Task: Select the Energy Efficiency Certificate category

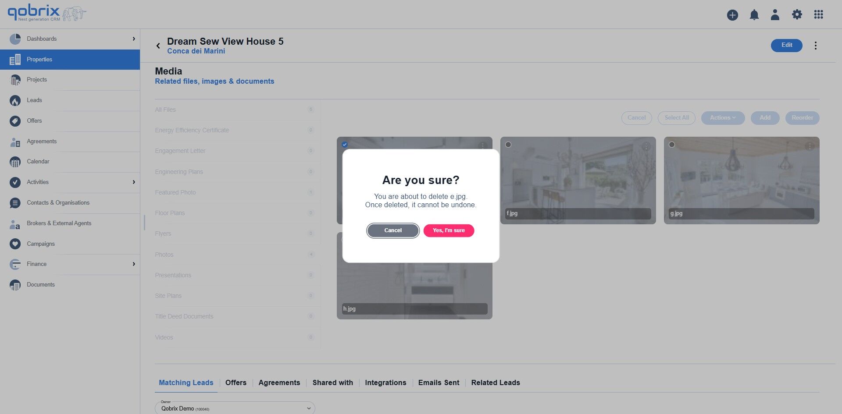Action: 237,130
